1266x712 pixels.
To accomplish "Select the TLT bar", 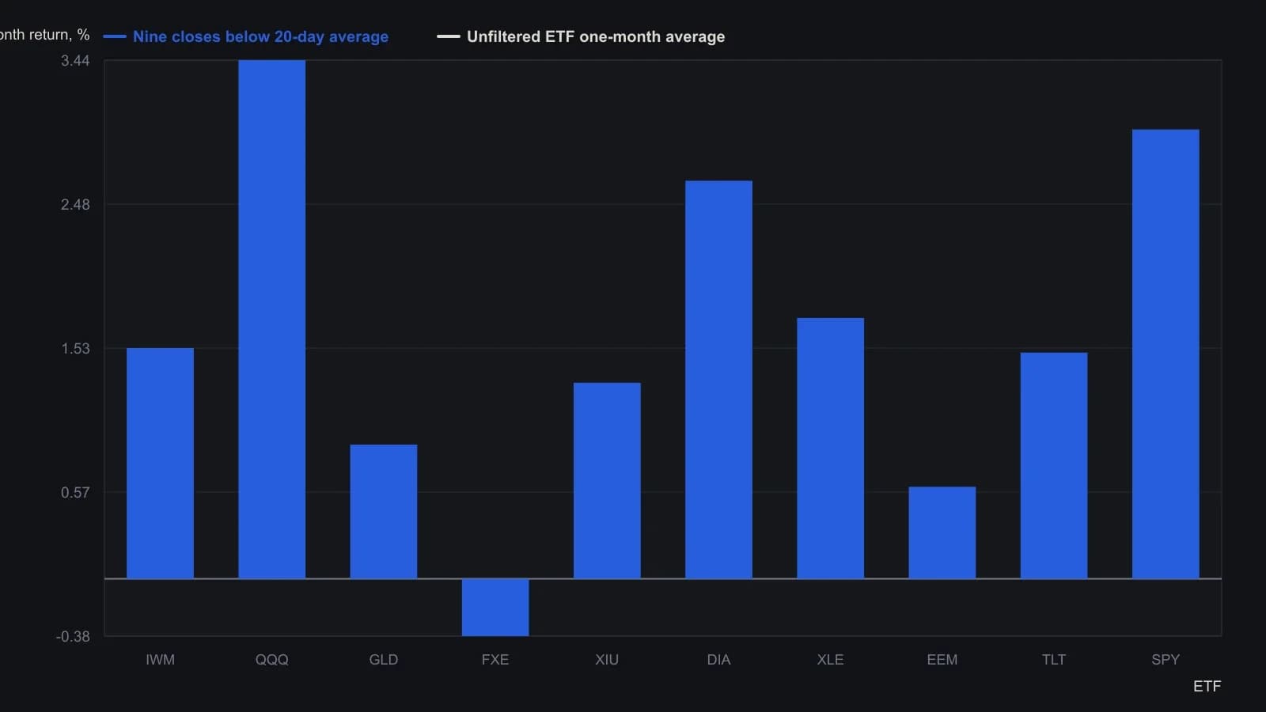I will [x=1054, y=466].
